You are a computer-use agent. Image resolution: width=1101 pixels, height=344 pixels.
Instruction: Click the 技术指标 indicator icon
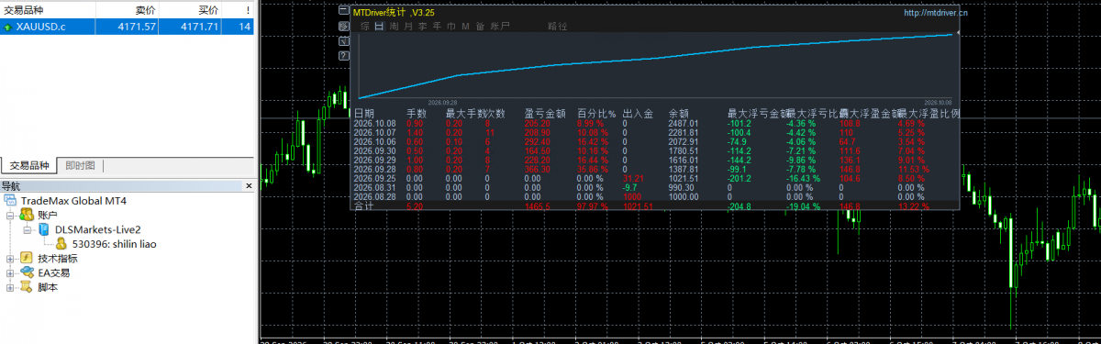tap(26, 258)
